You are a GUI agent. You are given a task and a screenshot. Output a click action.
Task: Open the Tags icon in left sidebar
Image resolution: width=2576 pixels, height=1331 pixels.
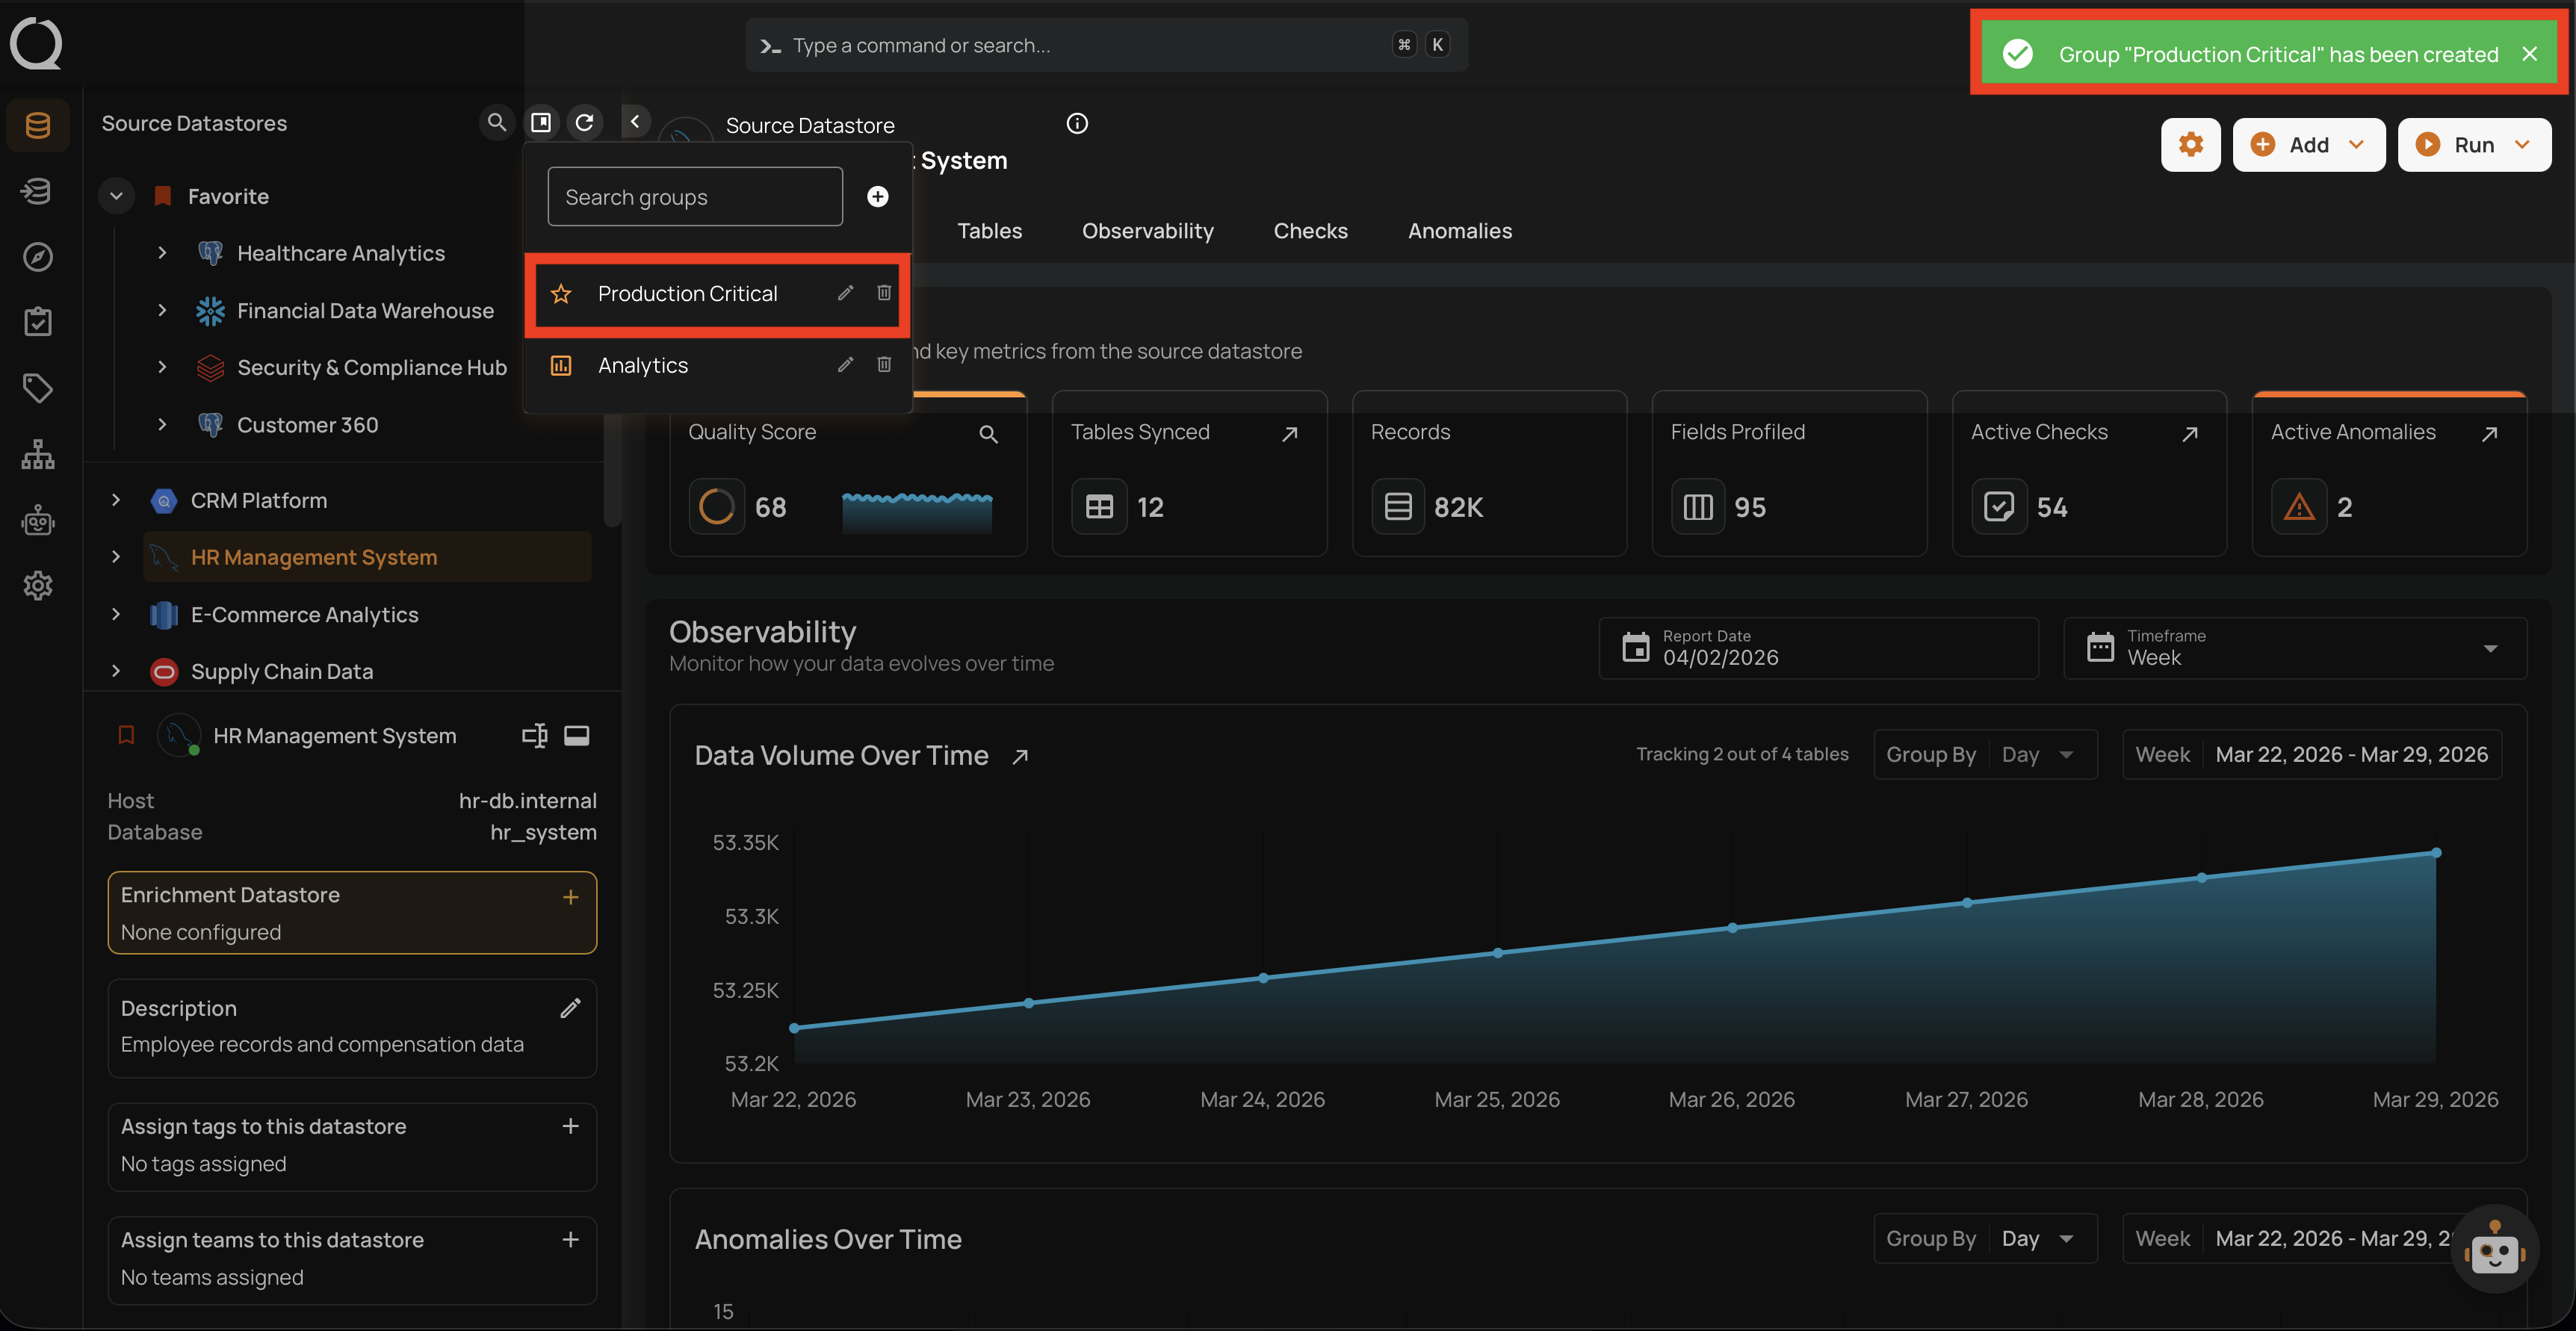[x=37, y=388]
